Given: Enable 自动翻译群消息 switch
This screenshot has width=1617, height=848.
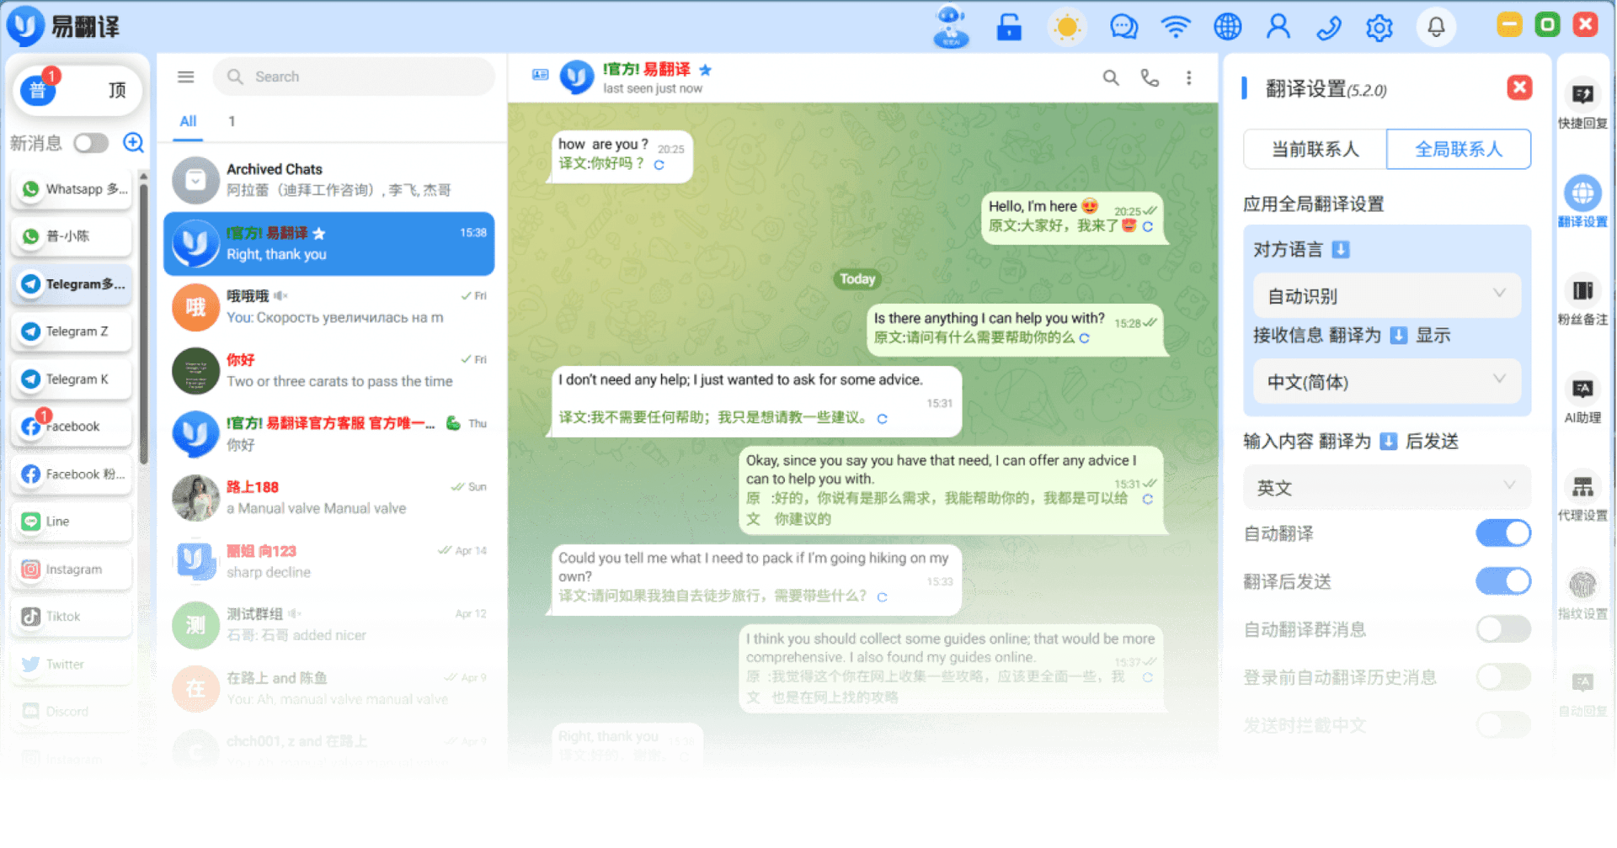Looking at the screenshot, I should coord(1503,629).
